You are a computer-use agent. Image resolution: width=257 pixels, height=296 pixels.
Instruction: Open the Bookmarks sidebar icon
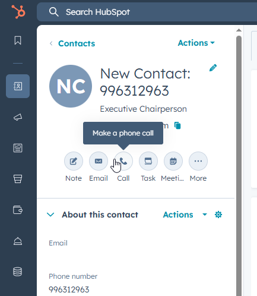[x=18, y=40]
